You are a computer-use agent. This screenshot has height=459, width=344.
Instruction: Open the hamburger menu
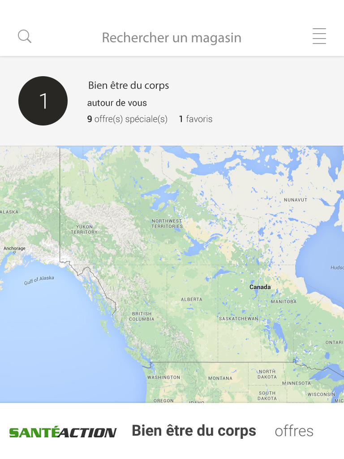pos(319,36)
